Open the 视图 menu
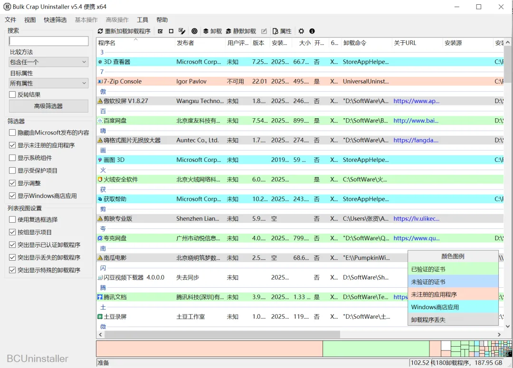The width and height of the screenshot is (513, 368). point(30,20)
